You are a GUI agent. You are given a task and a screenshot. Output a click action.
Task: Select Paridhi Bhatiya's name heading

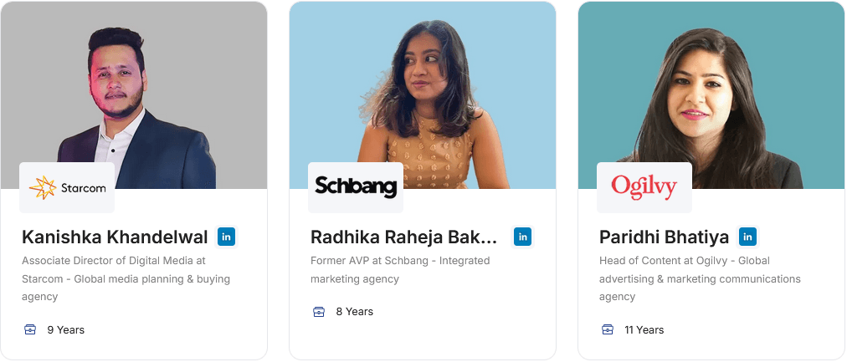[664, 237]
